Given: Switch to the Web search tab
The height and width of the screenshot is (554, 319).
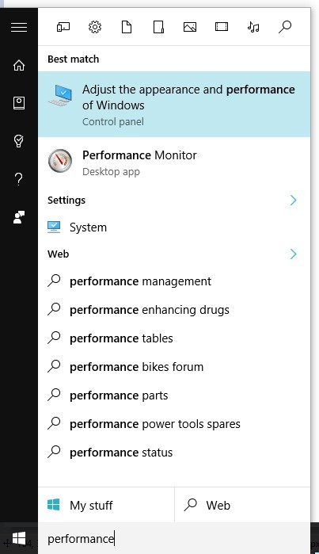Looking at the screenshot, I should (243, 505).
